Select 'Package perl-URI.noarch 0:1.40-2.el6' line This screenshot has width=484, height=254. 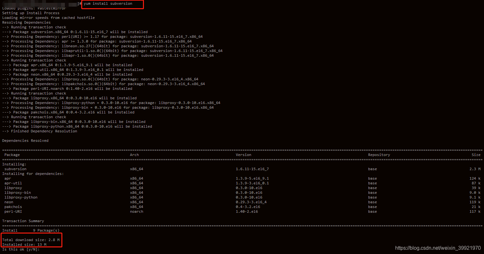point(67,89)
